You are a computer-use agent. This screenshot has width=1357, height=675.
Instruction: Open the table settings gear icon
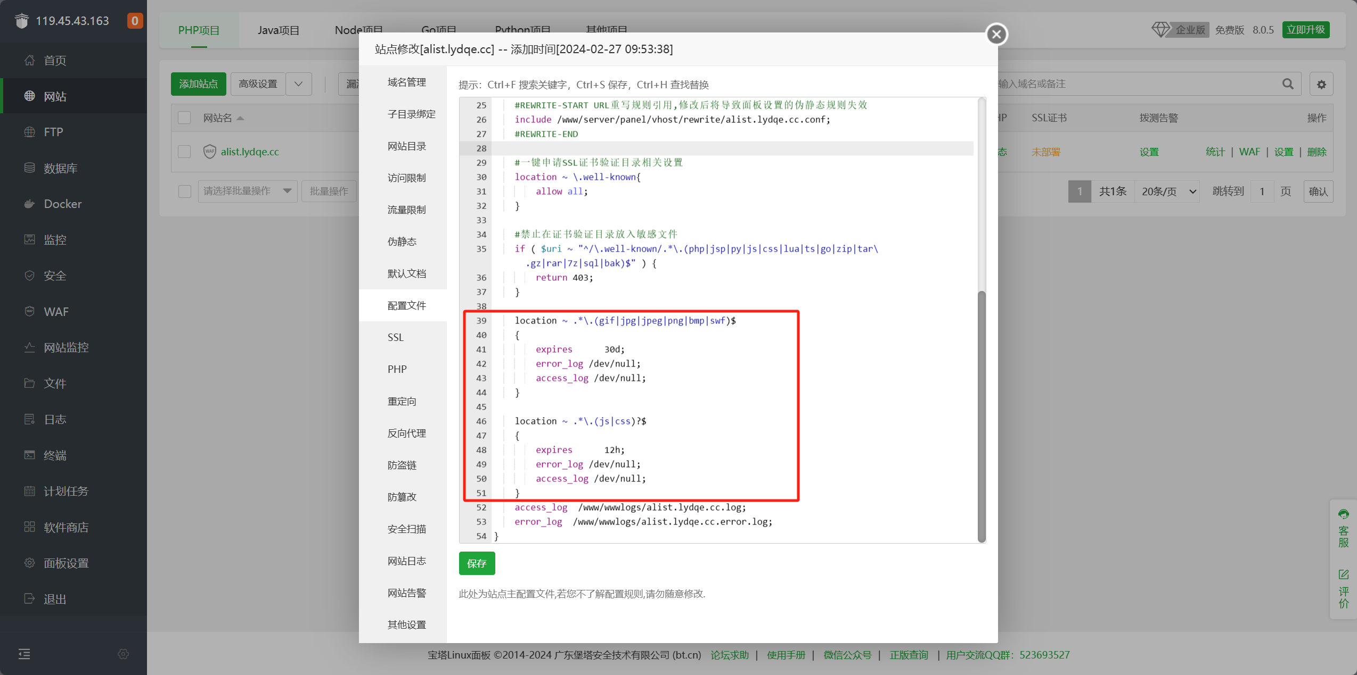[x=1321, y=84]
